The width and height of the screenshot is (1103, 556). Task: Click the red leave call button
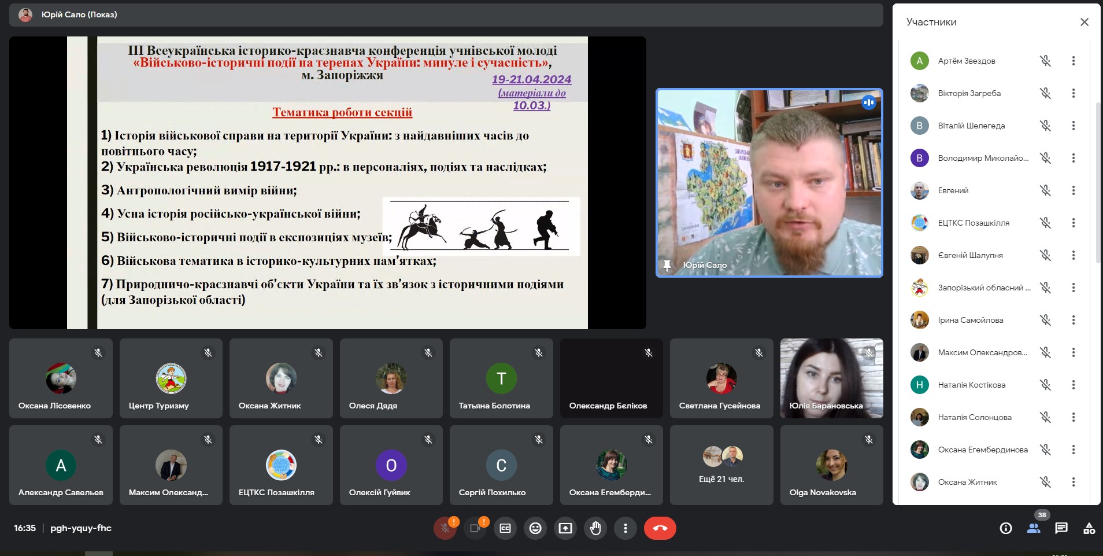point(660,528)
